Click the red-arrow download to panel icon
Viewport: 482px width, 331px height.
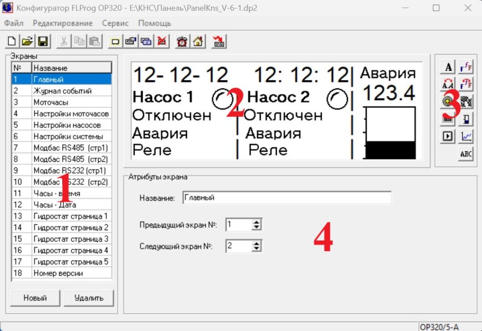(218, 42)
